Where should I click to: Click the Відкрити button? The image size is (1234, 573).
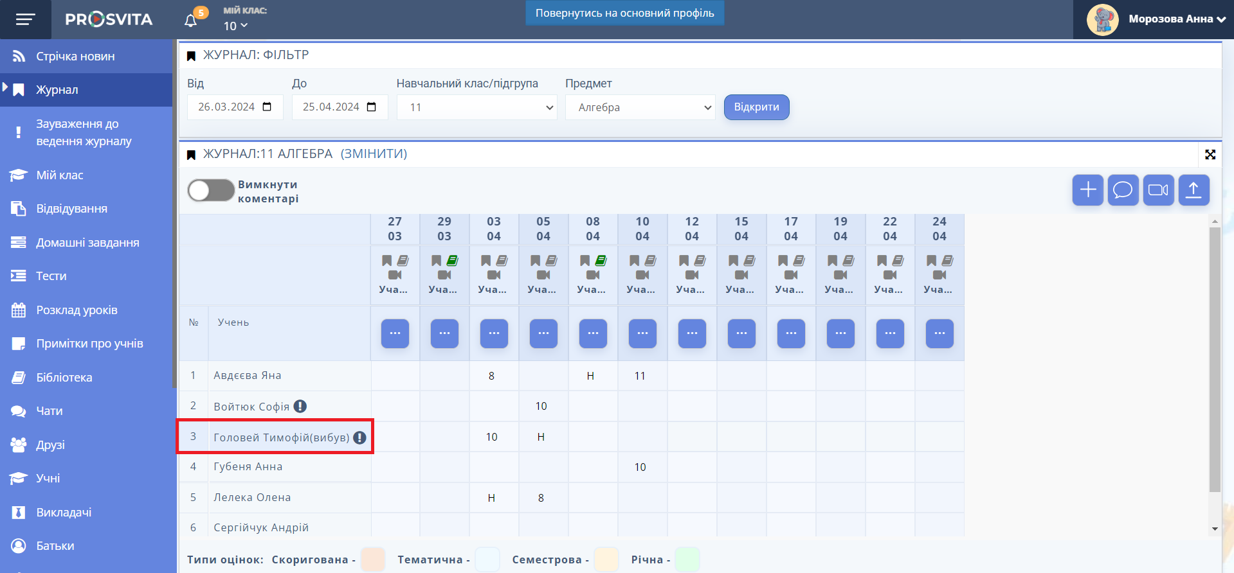(x=756, y=107)
